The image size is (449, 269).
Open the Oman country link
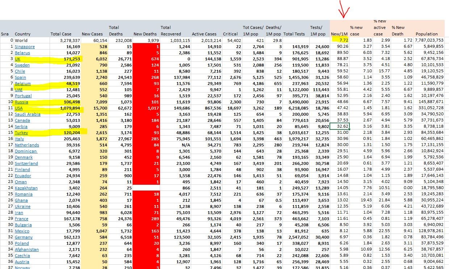pos(21,182)
